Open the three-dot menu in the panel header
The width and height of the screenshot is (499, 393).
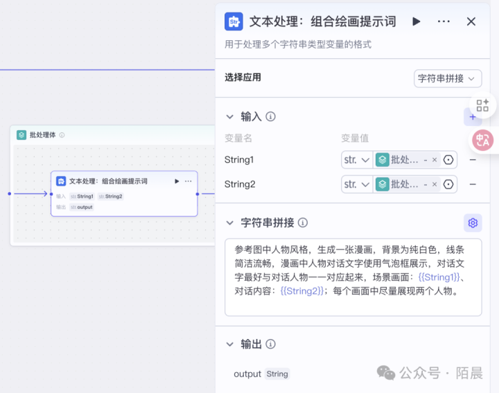click(x=444, y=21)
